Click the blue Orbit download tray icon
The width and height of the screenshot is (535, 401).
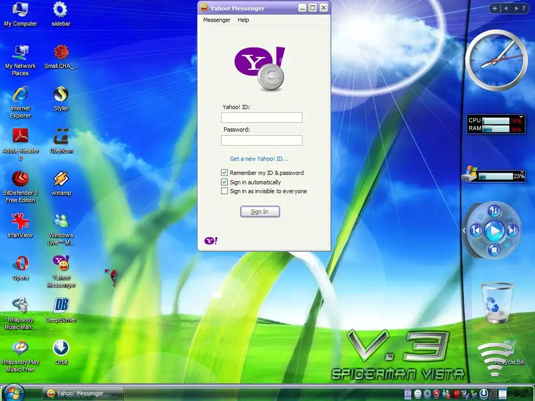point(484,394)
